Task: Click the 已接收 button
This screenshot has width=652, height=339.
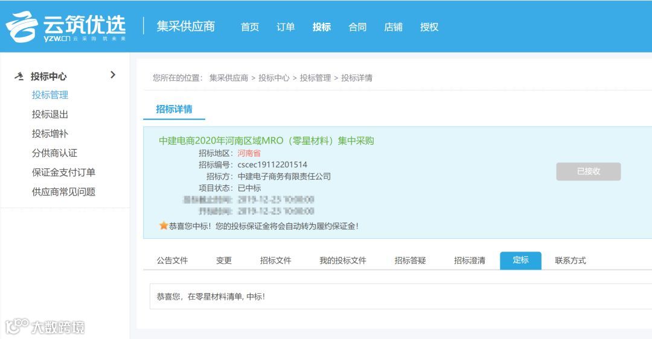Action: (x=589, y=171)
